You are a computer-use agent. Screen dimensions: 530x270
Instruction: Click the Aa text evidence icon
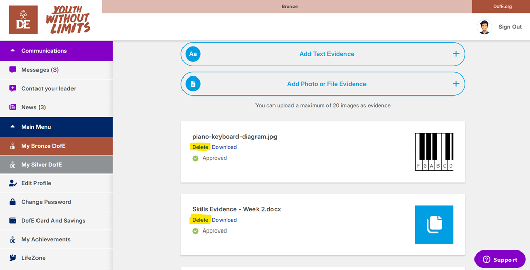pos(193,54)
